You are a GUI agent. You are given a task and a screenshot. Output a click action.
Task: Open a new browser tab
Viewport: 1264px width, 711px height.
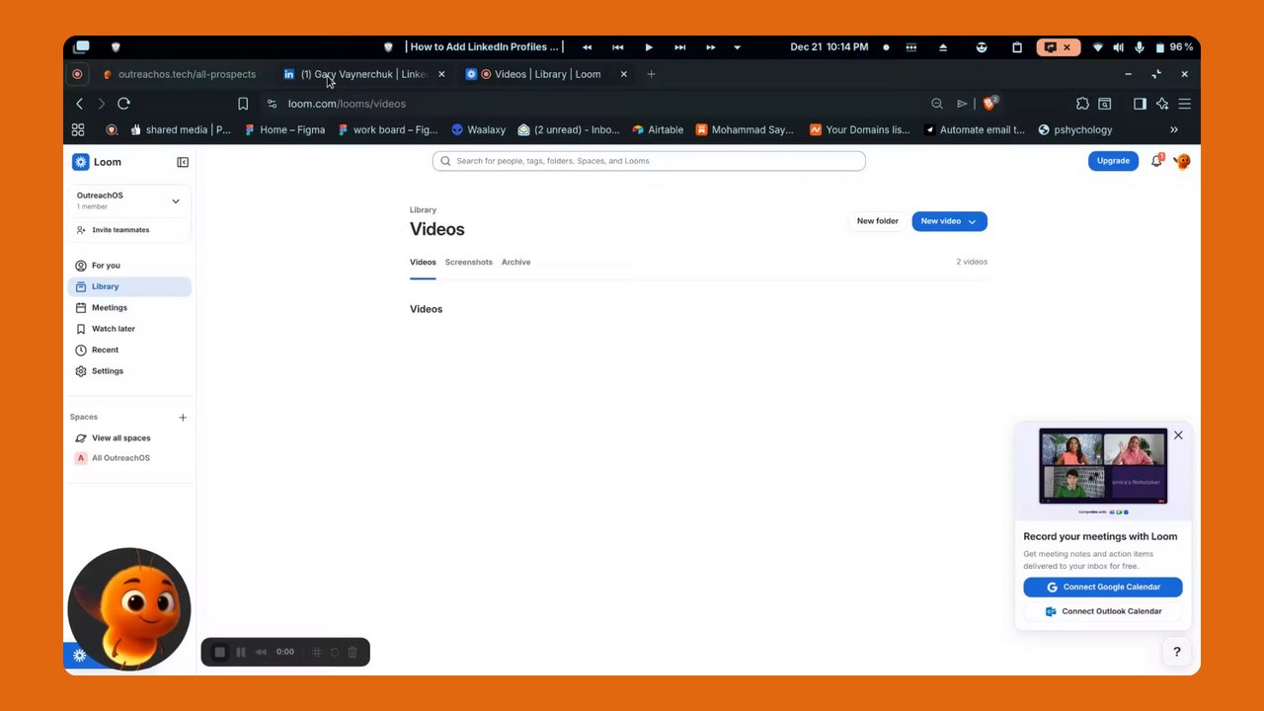651,74
